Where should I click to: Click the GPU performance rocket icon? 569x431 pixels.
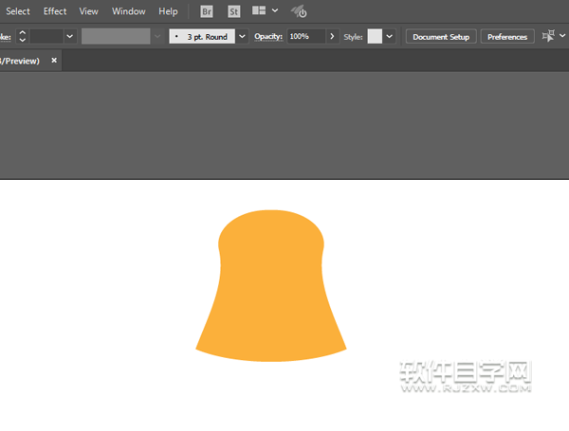299,11
